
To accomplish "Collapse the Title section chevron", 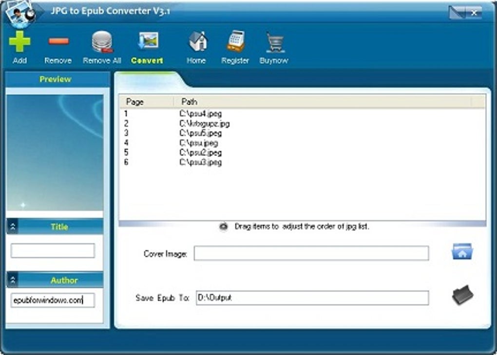I will tap(13, 227).
